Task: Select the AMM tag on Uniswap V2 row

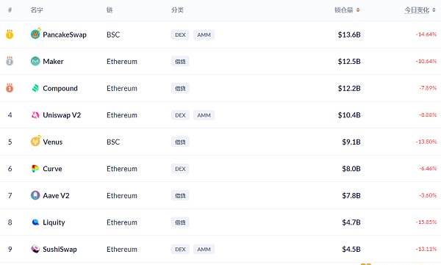Action: click(204, 115)
